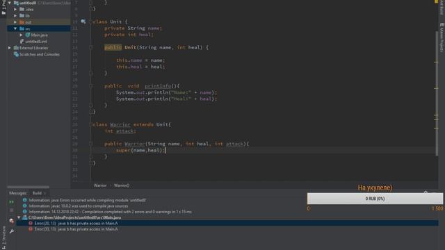Click the orange out folder icon

coord(22,22)
